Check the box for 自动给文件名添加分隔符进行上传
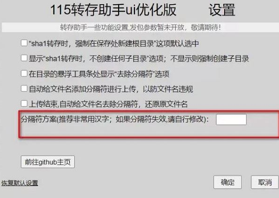The image size is (279, 198). (x=24, y=89)
